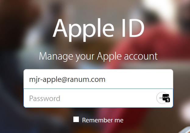Screen dimensions: 190x133
Task: Show saved logins via three-dot password icon
Action: click(166, 97)
